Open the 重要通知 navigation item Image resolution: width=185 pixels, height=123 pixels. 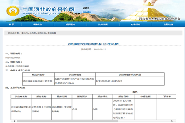pyautogui.click(x=70, y=25)
